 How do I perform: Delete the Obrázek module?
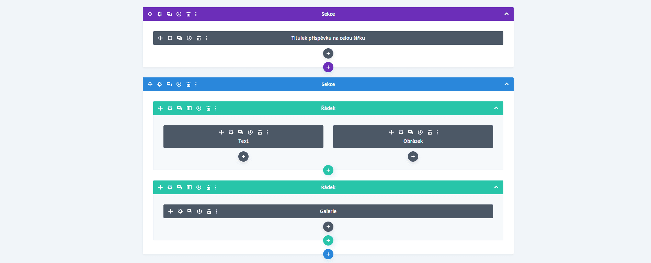(x=430, y=132)
